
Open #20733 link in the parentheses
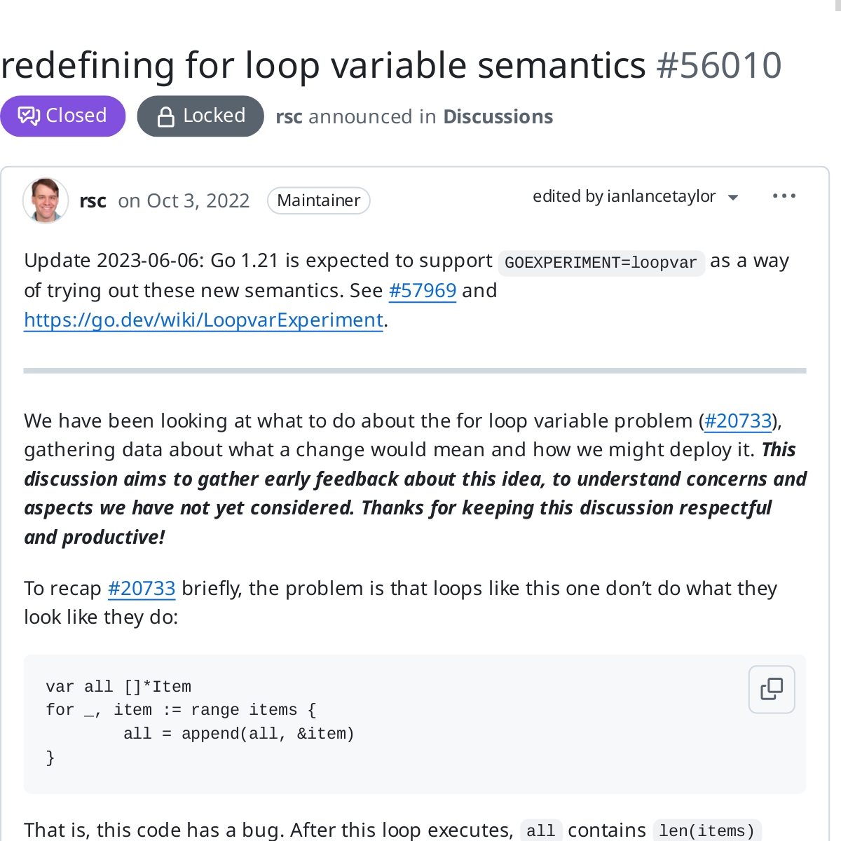(738, 420)
